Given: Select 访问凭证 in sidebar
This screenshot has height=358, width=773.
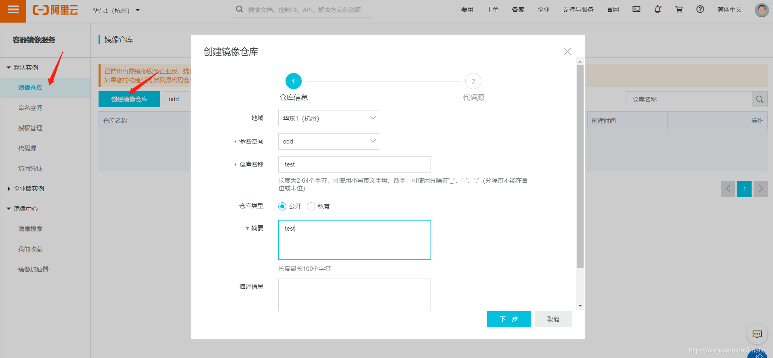Looking at the screenshot, I should 30,168.
